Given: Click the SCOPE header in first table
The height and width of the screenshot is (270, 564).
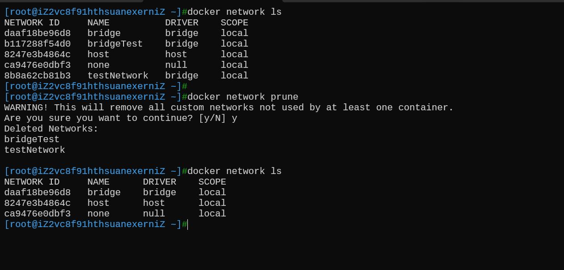Looking at the screenshot, I should click(x=235, y=23).
